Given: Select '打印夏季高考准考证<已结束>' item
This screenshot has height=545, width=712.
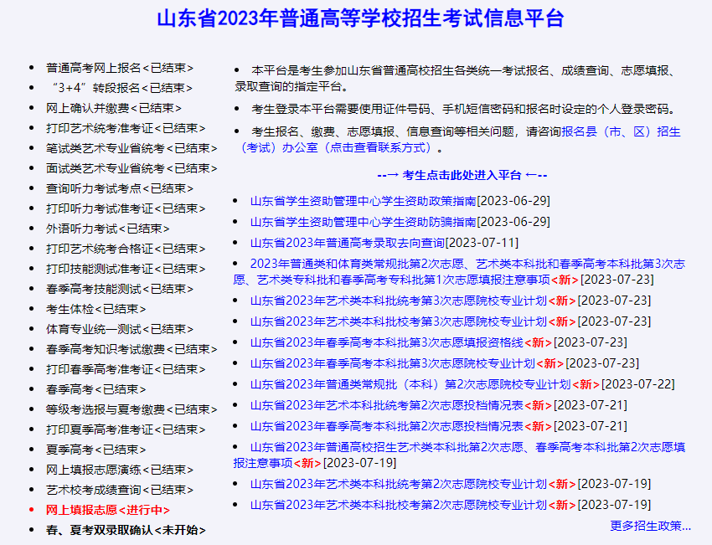Looking at the screenshot, I should tap(126, 429).
